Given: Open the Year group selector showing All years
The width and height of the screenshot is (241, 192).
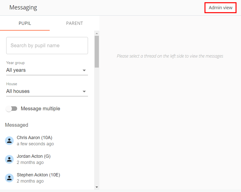Looking at the screenshot, I should tap(47, 70).
